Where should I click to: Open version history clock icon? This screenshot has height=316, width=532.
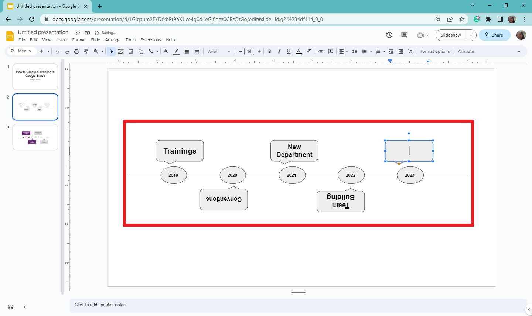pos(389,35)
